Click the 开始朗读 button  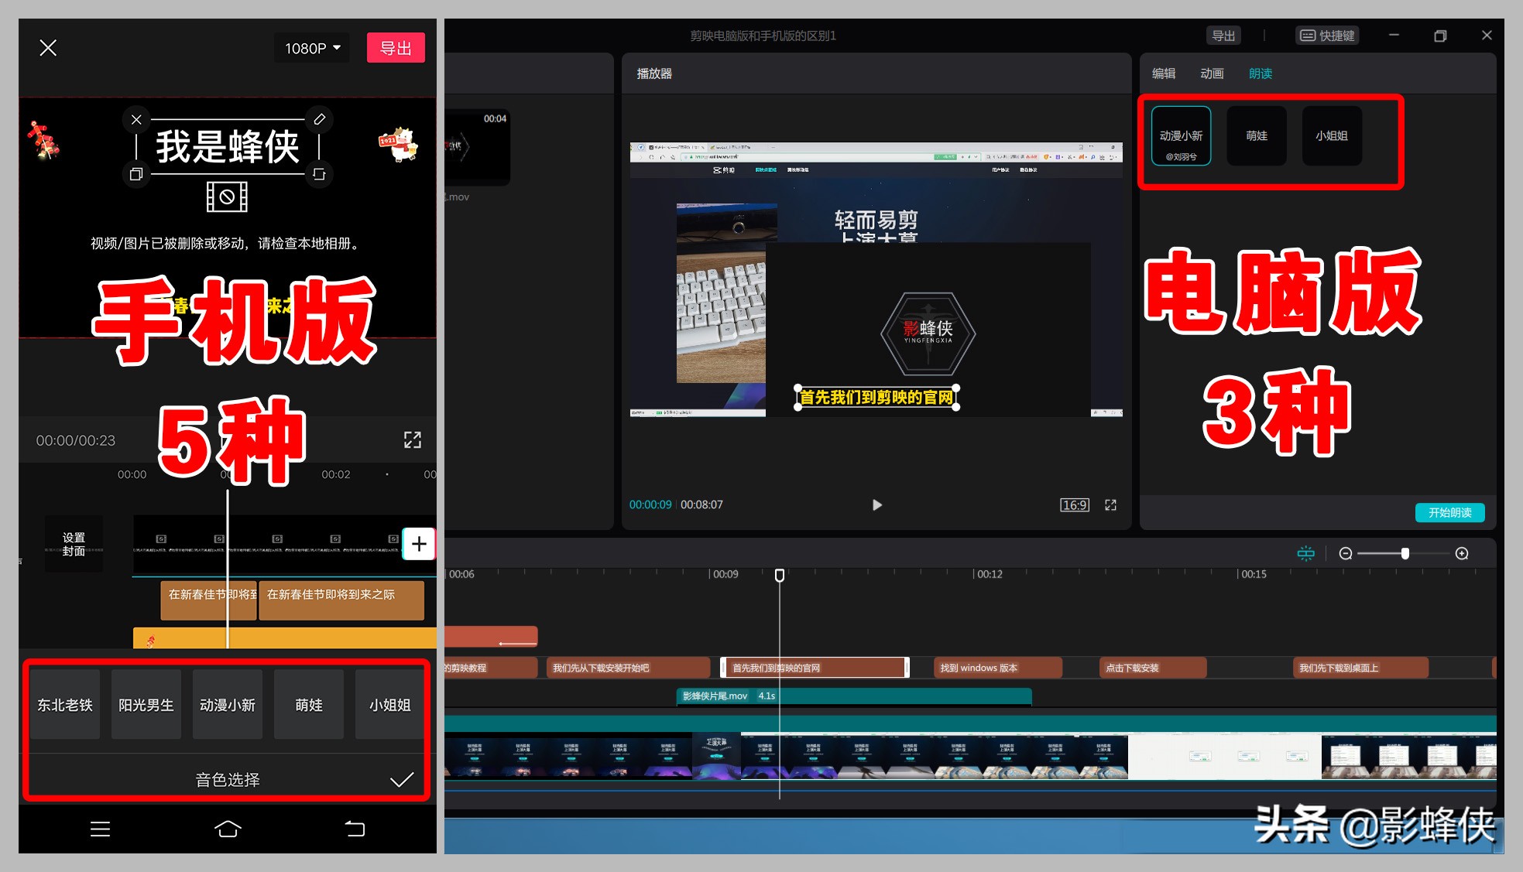click(1450, 512)
